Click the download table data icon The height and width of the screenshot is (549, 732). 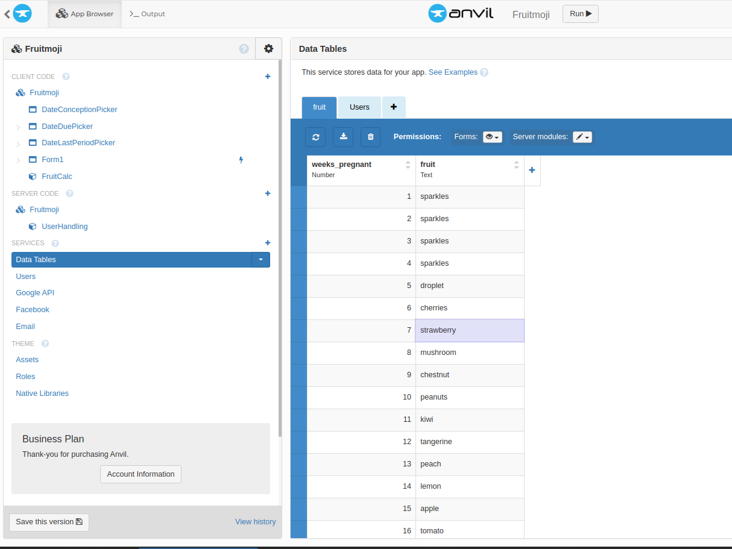coord(343,137)
